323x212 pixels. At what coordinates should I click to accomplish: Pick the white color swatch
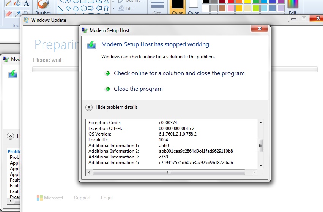click(x=206, y=8)
